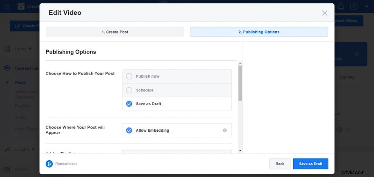Click the Inbox icon in sidebar
Image resolution: width=374 pixels, height=177 pixels.
pyautogui.click(x=7, y=169)
